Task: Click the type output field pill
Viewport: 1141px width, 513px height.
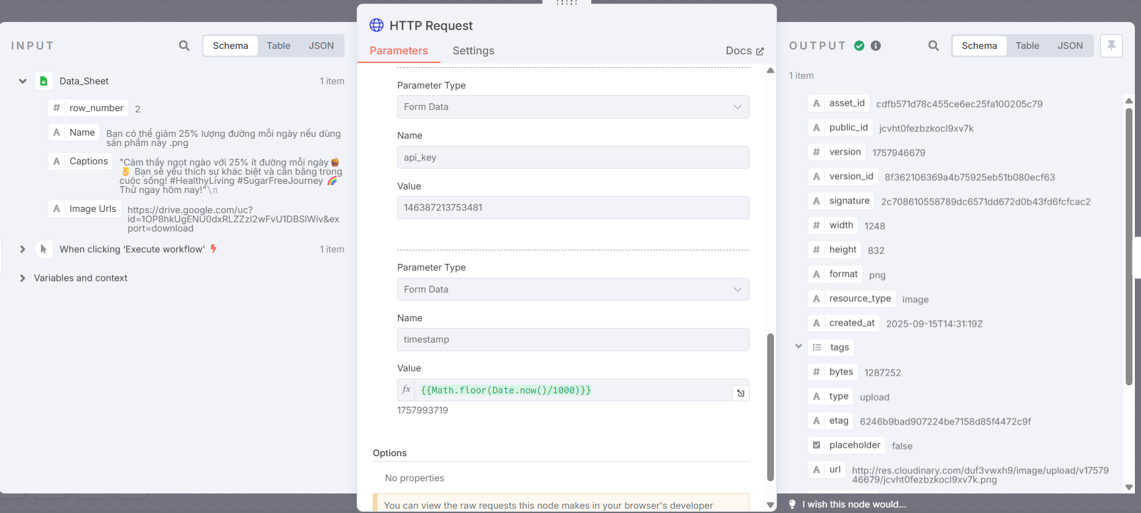Action: pyautogui.click(x=831, y=396)
